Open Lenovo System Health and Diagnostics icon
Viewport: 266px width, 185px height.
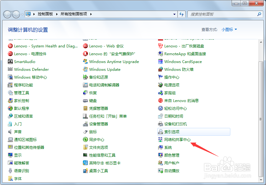pyautogui.click(x=10, y=46)
